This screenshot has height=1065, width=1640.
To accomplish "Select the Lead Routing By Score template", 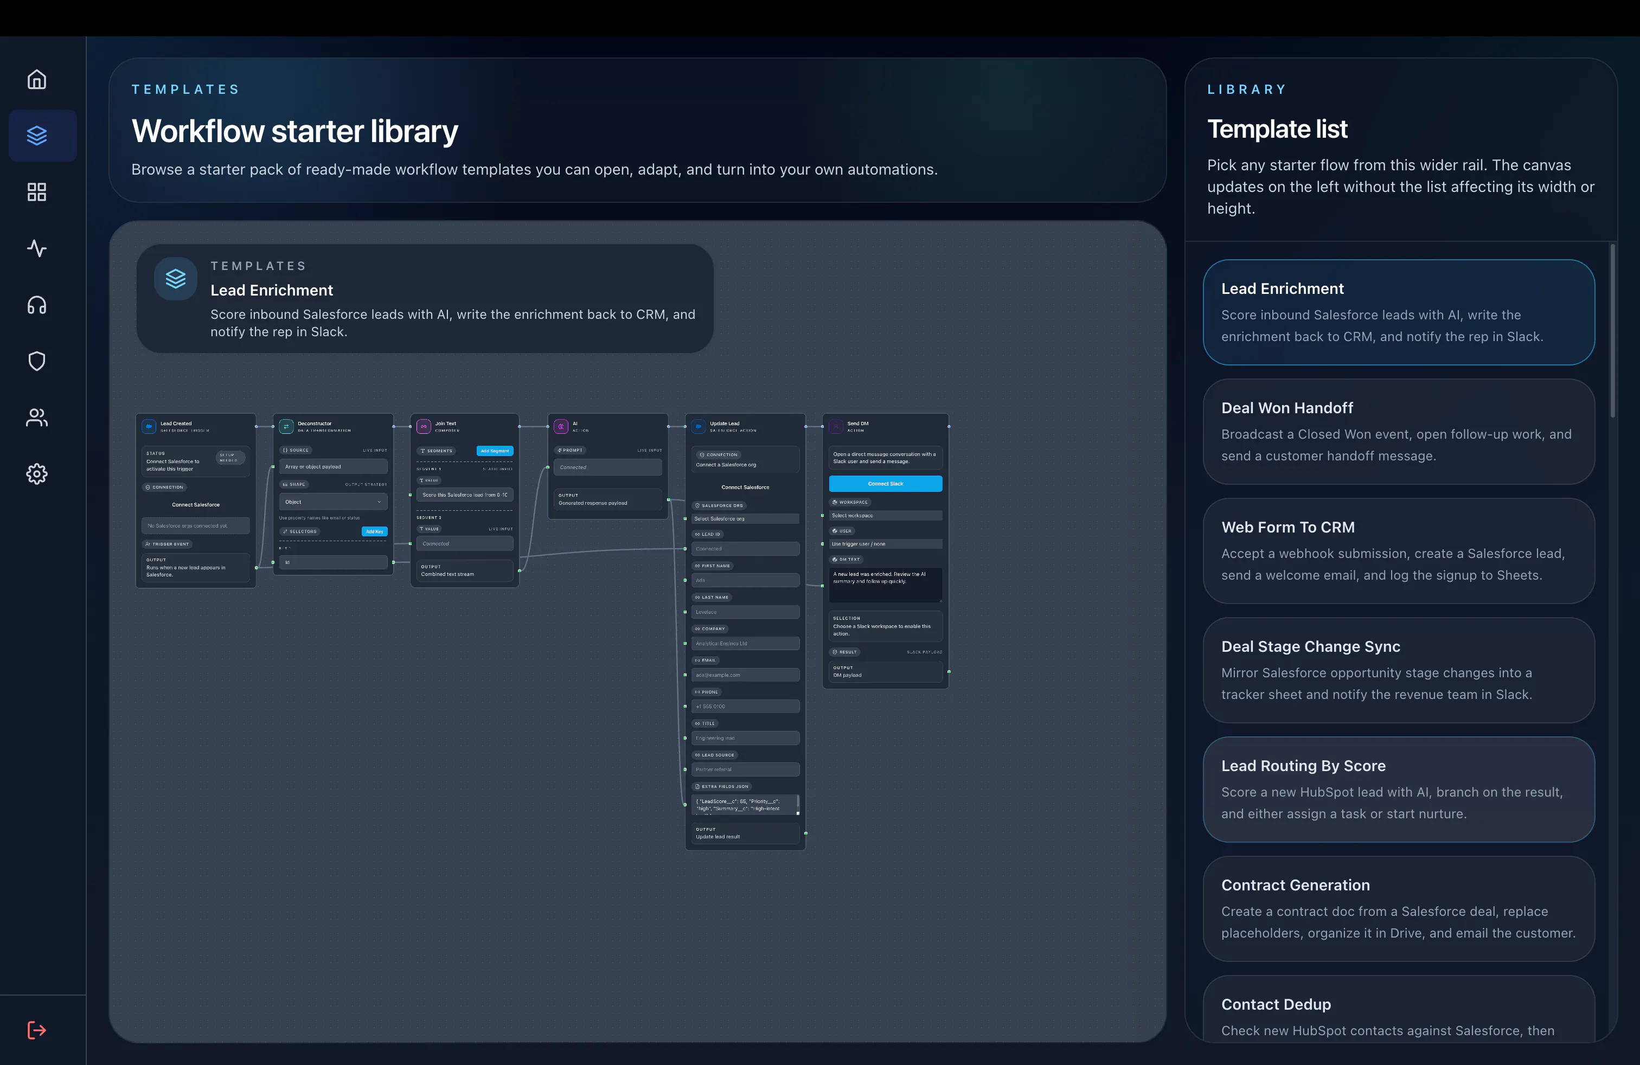I will tap(1398, 790).
